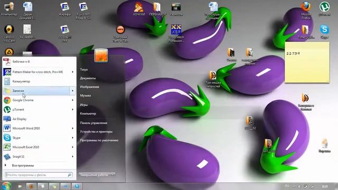Viewport: 338px width, 190px height.
Task: Open the Skype taskbar button
Action: 77,186
